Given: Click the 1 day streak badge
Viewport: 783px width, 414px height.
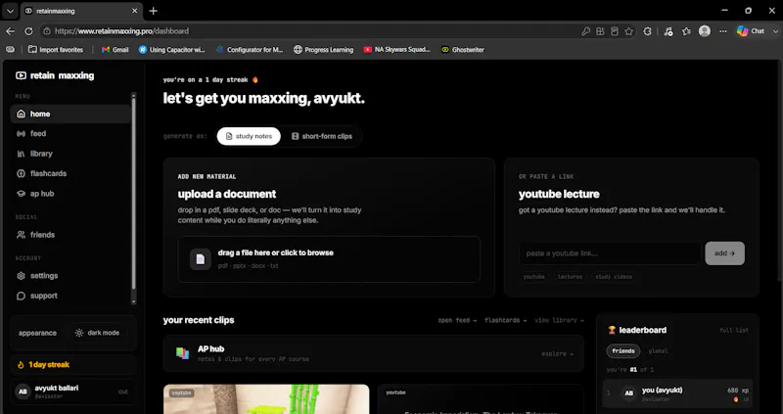Looking at the screenshot, I should tap(73, 364).
